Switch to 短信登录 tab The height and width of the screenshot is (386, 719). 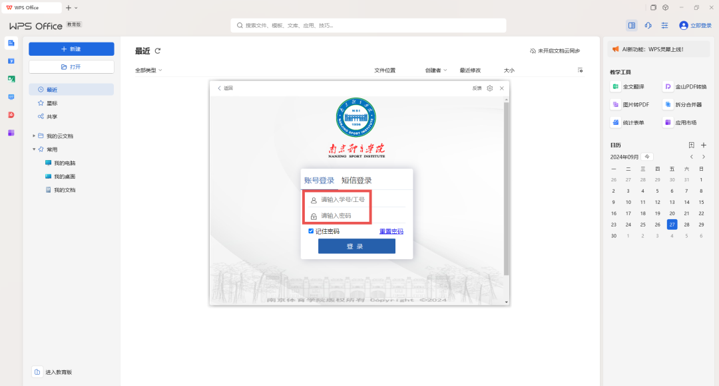pyautogui.click(x=356, y=180)
